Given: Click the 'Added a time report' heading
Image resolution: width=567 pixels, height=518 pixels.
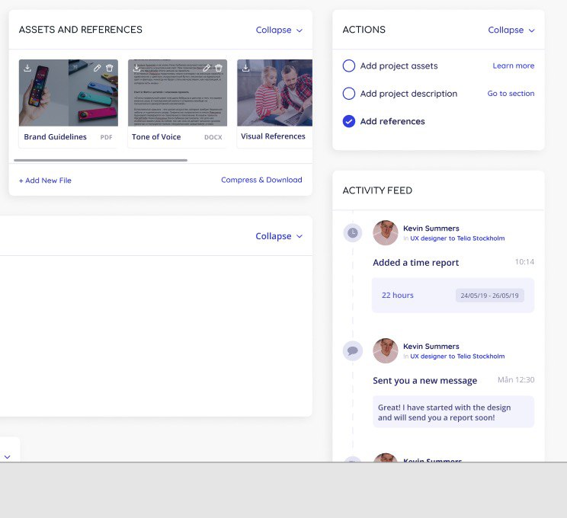Looking at the screenshot, I should 416,263.
